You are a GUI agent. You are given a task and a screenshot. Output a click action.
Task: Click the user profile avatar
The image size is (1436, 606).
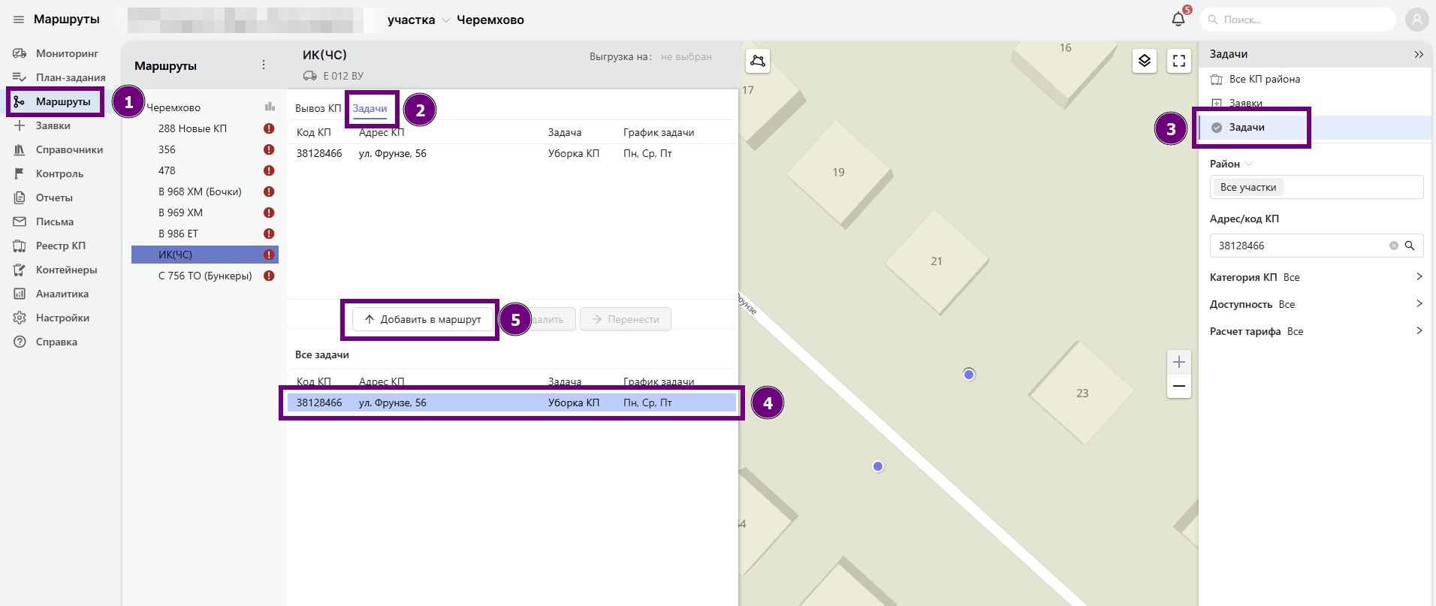point(1416,20)
